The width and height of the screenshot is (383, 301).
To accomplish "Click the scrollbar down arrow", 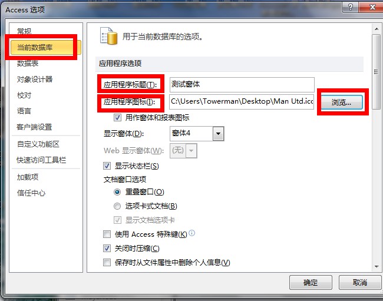I will (x=376, y=266).
